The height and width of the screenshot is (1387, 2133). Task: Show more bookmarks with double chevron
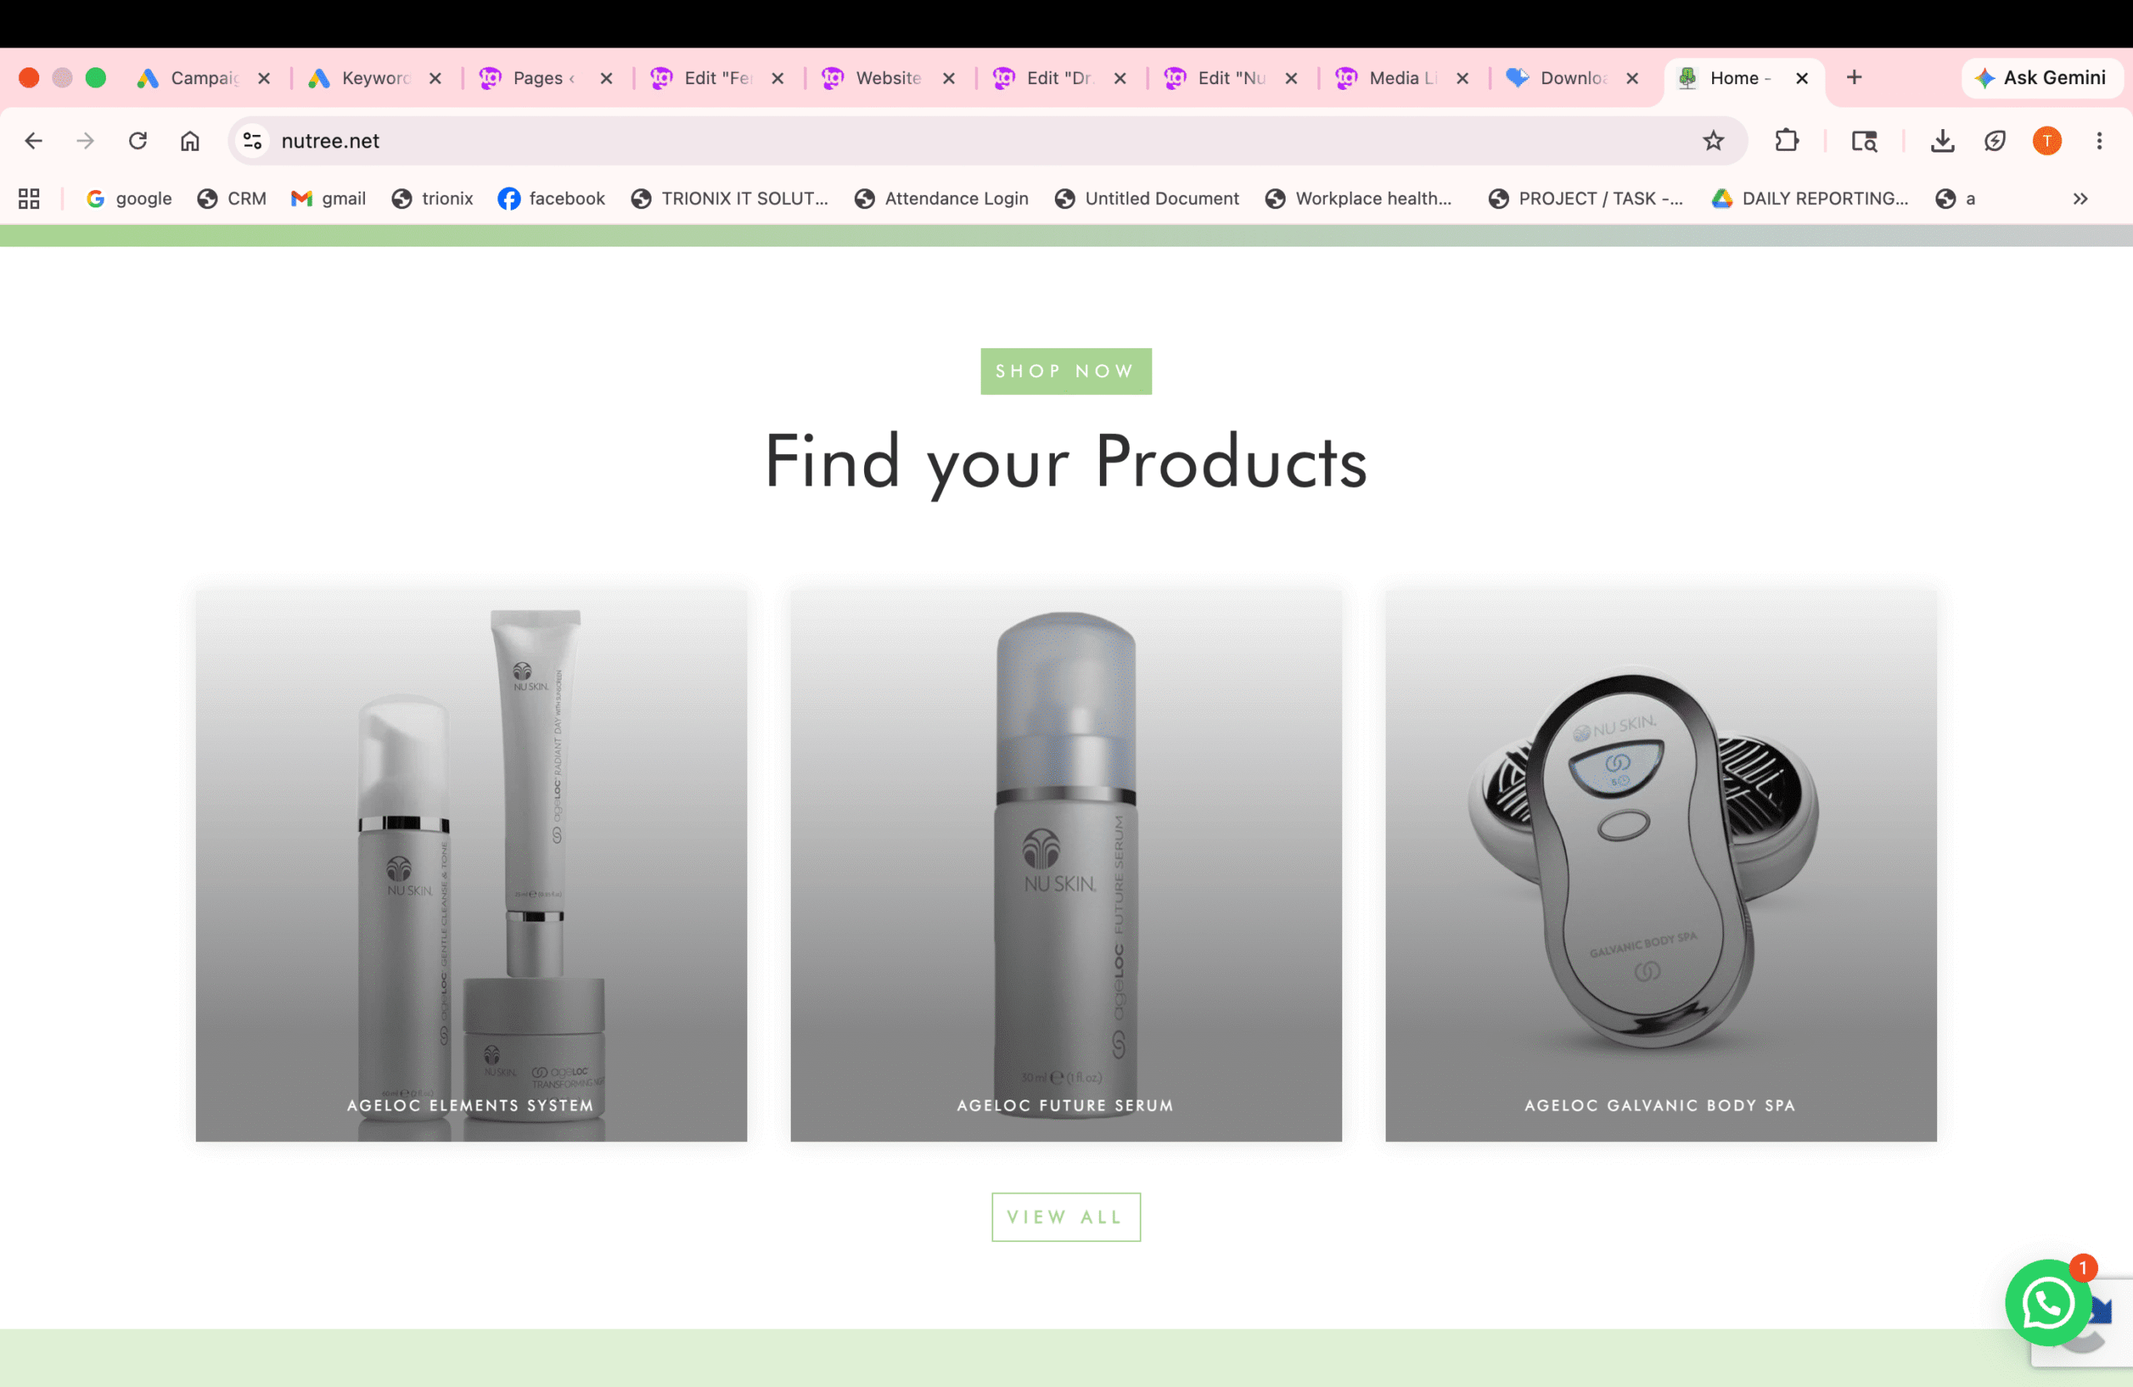pyautogui.click(x=2081, y=199)
